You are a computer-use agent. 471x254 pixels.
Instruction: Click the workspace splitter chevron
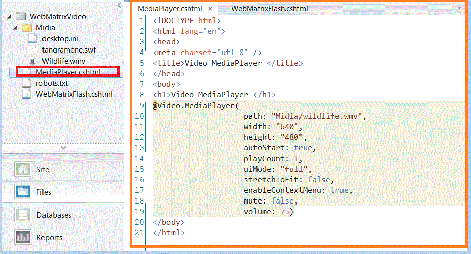[63, 148]
